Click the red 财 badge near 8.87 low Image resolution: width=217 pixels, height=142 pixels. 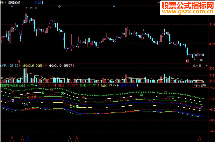pos(187,61)
